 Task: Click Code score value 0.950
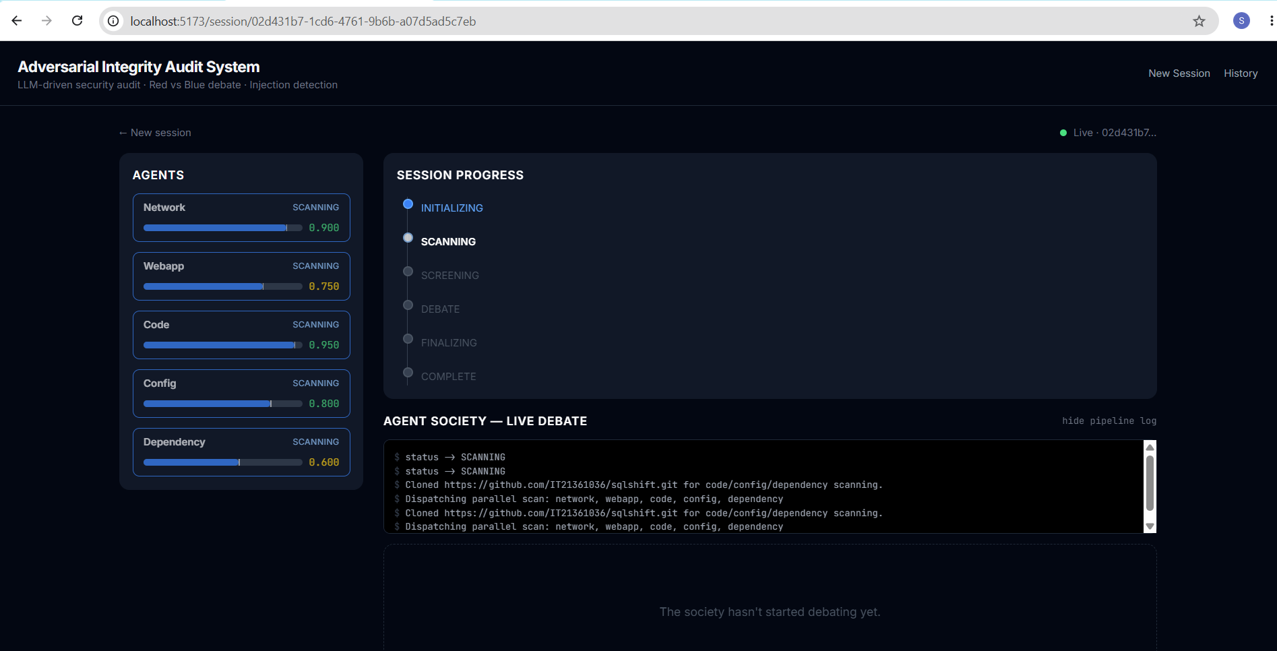[324, 345]
